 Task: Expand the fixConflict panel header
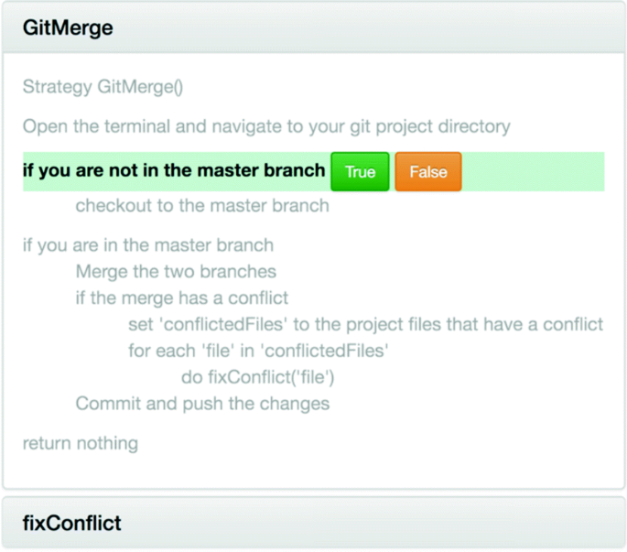click(366, 524)
